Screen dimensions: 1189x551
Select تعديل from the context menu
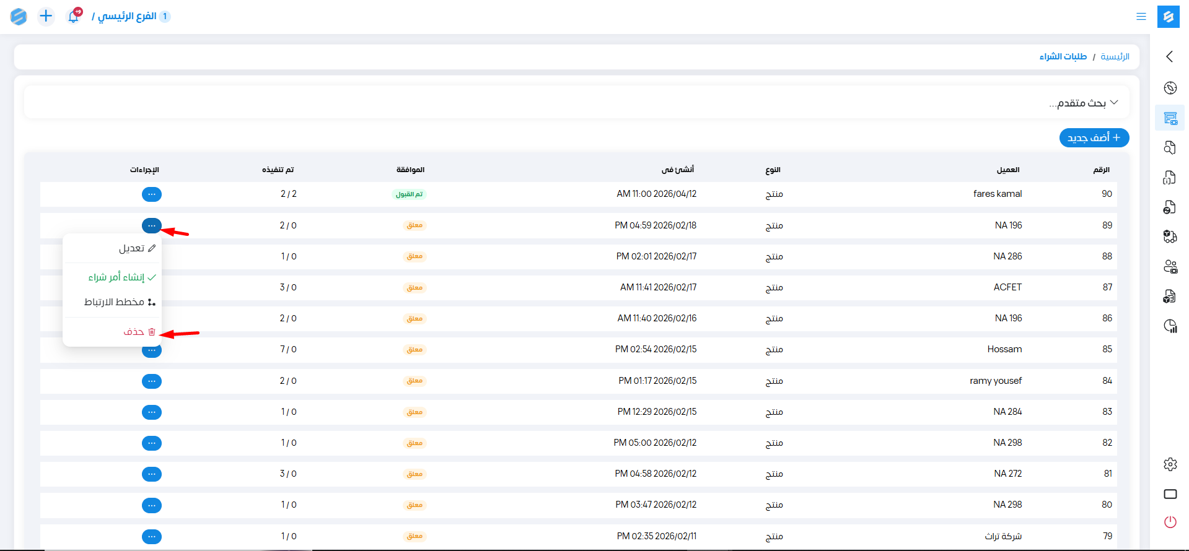(x=132, y=248)
